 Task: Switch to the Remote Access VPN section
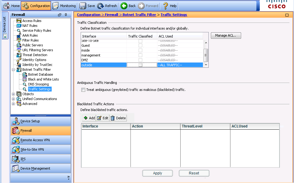35,140
